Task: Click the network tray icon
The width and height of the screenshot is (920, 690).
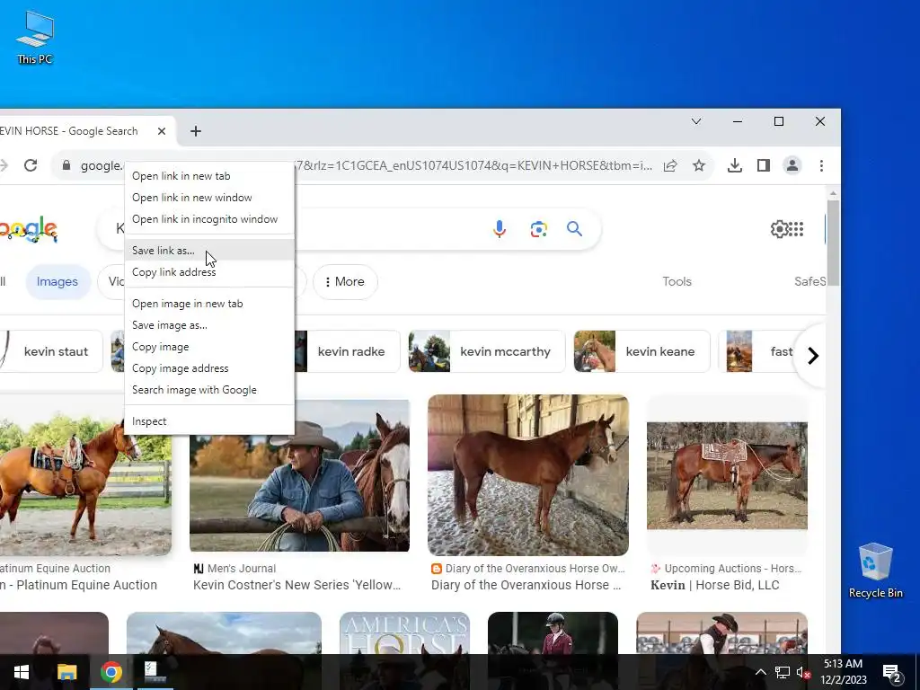Action: (783, 672)
